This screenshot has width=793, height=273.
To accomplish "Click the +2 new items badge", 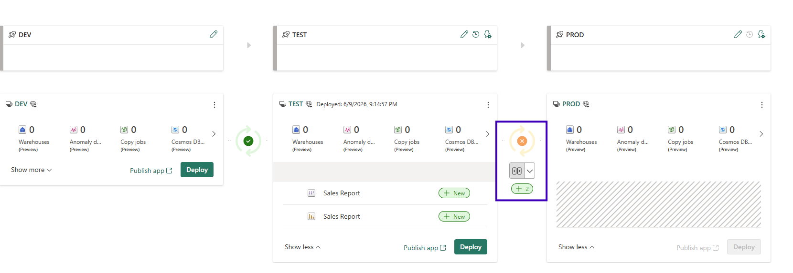I will (522, 189).
